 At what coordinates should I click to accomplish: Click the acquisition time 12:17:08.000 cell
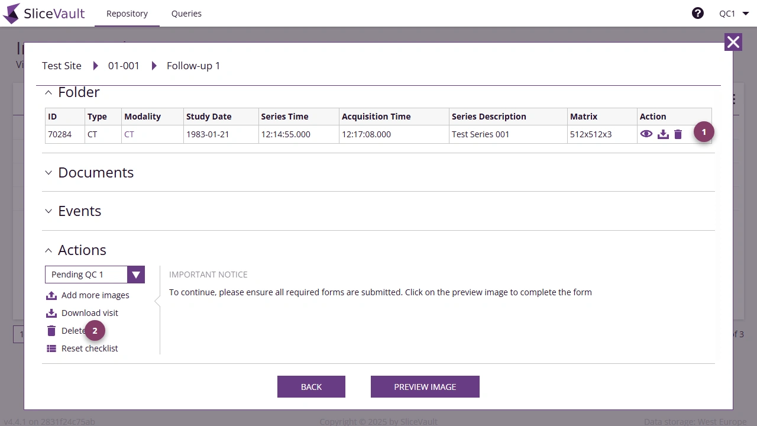[x=394, y=134]
